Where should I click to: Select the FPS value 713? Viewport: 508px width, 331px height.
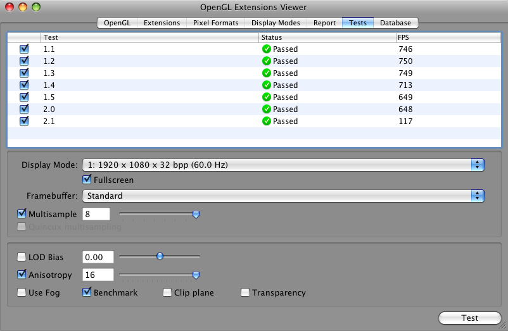click(x=405, y=85)
